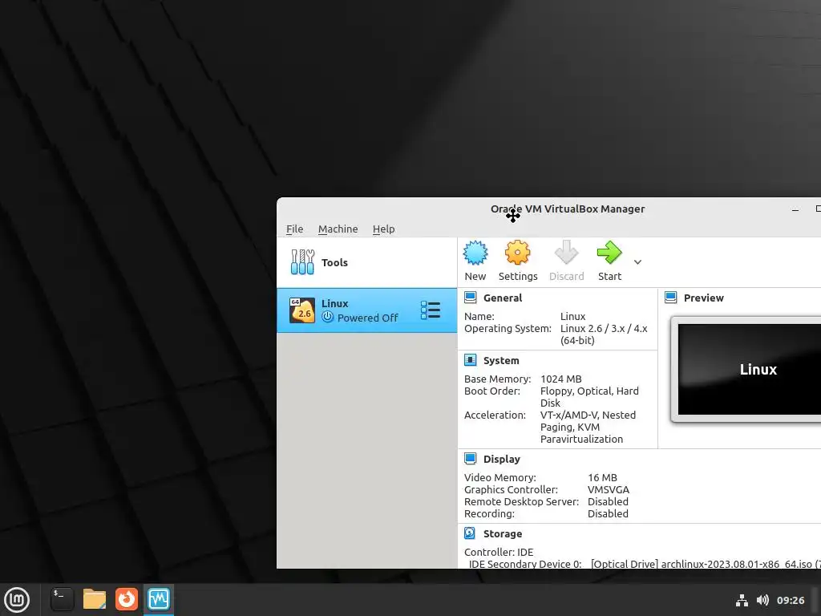The image size is (821, 616).
Task: Open the Linux Mint start menu
Action: 18,599
